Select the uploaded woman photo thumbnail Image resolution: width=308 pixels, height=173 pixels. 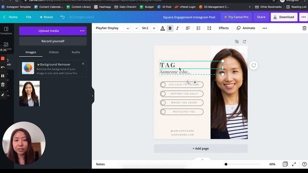coord(29,94)
